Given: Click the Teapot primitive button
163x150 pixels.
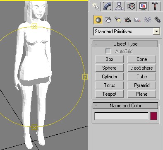Looking at the screenshot, I should (x=109, y=94).
